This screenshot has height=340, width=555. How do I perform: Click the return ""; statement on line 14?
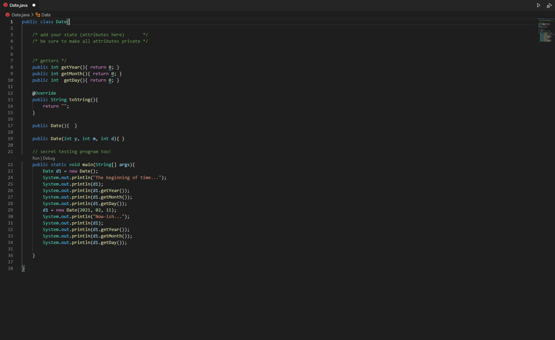click(x=56, y=106)
